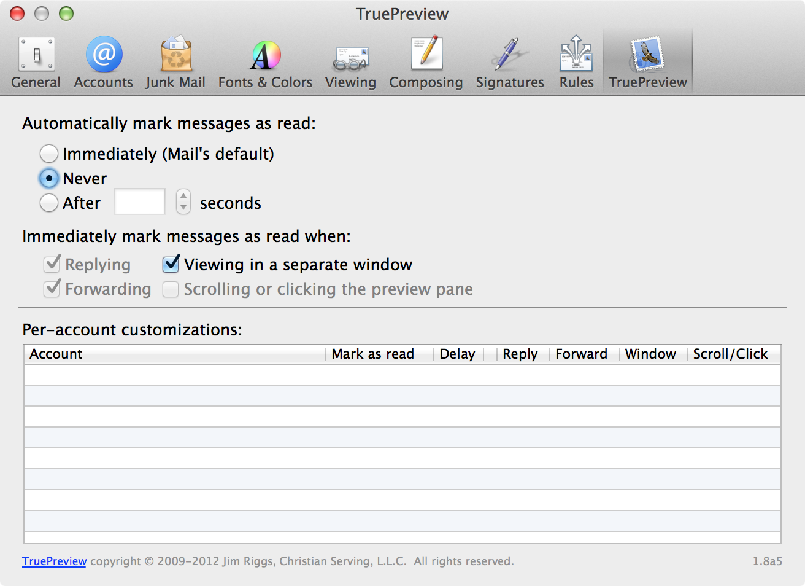This screenshot has height=586, width=805.
Task: Click the 'Mark as read' column header
Action: [379, 354]
